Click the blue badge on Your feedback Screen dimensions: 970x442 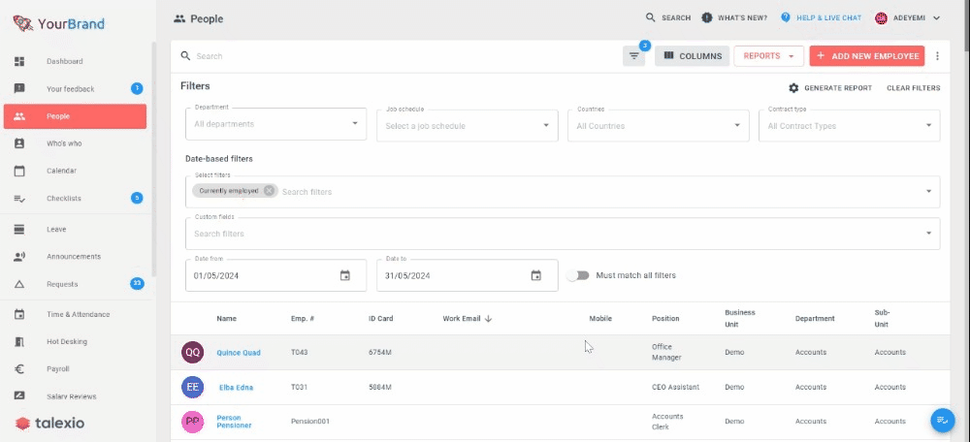pos(137,88)
